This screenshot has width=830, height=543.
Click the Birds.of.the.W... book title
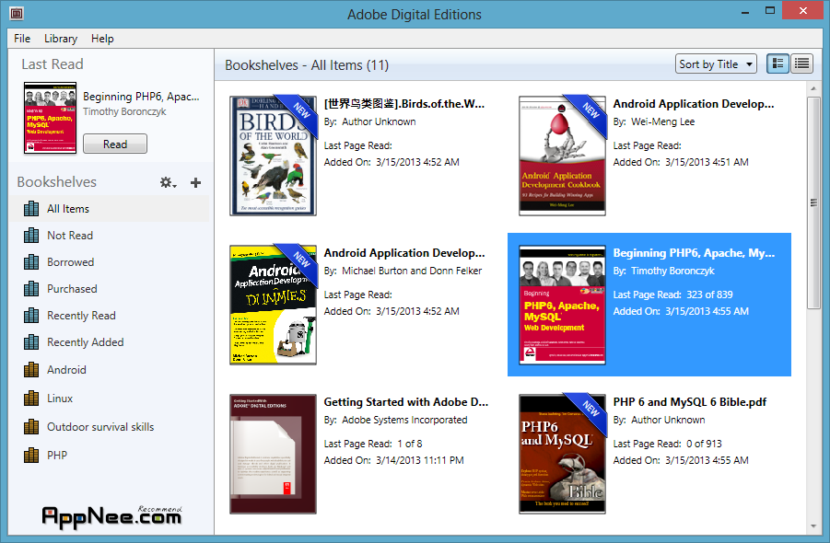(403, 104)
